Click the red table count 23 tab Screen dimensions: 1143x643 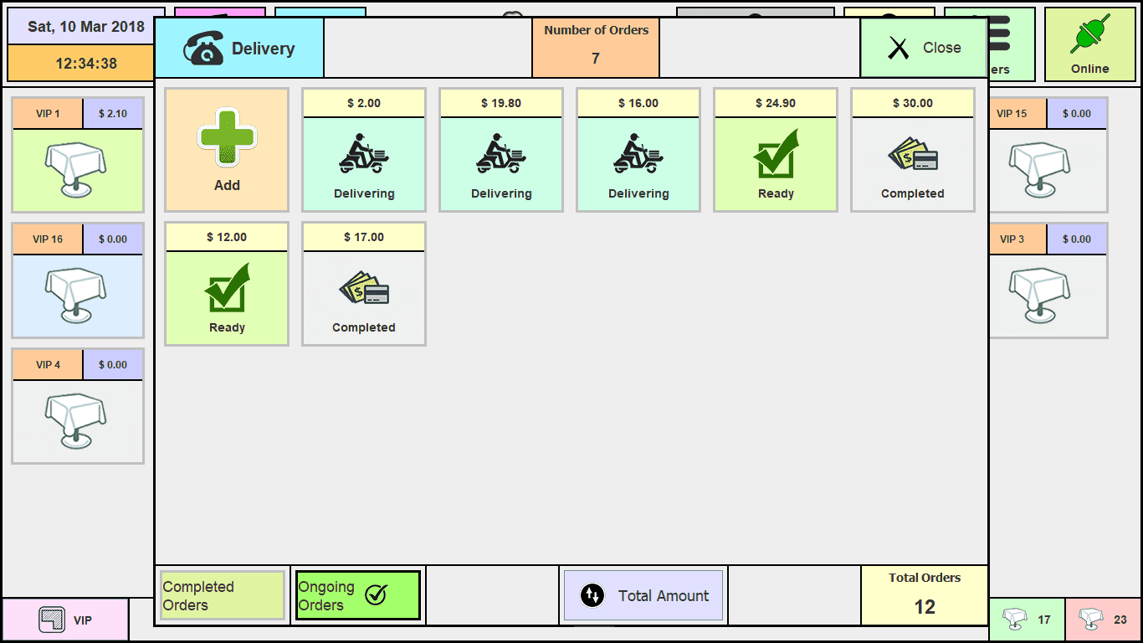(x=1104, y=620)
